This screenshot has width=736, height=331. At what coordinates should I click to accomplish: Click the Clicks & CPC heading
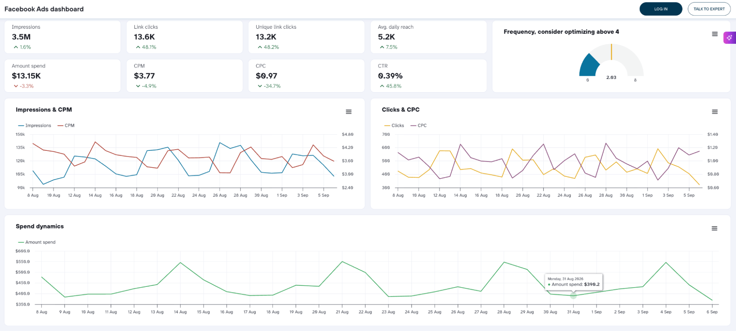tap(401, 110)
